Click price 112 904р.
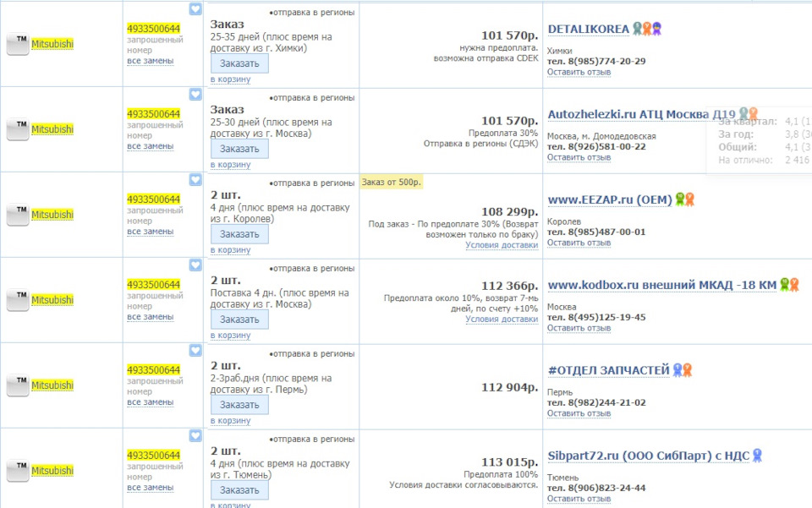Image resolution: width=812 pixels, height=508 pixels. (509, 387)
